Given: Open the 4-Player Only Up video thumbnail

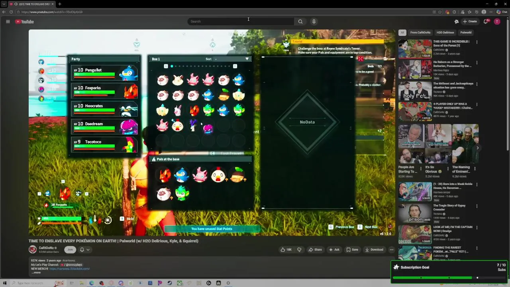Looking at the screenshot, I should point(415,112).
